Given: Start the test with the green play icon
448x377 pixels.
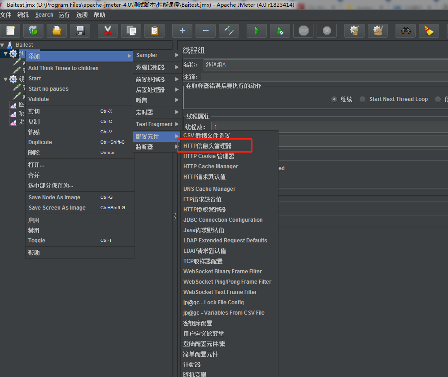Looking at the screenshot, I should (257, 31).
